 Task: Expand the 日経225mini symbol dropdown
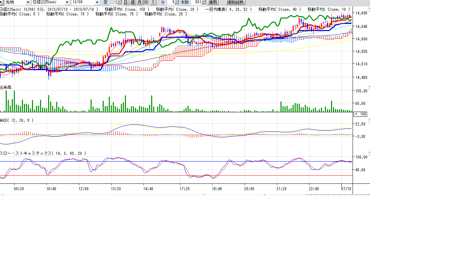pos(67,2)
